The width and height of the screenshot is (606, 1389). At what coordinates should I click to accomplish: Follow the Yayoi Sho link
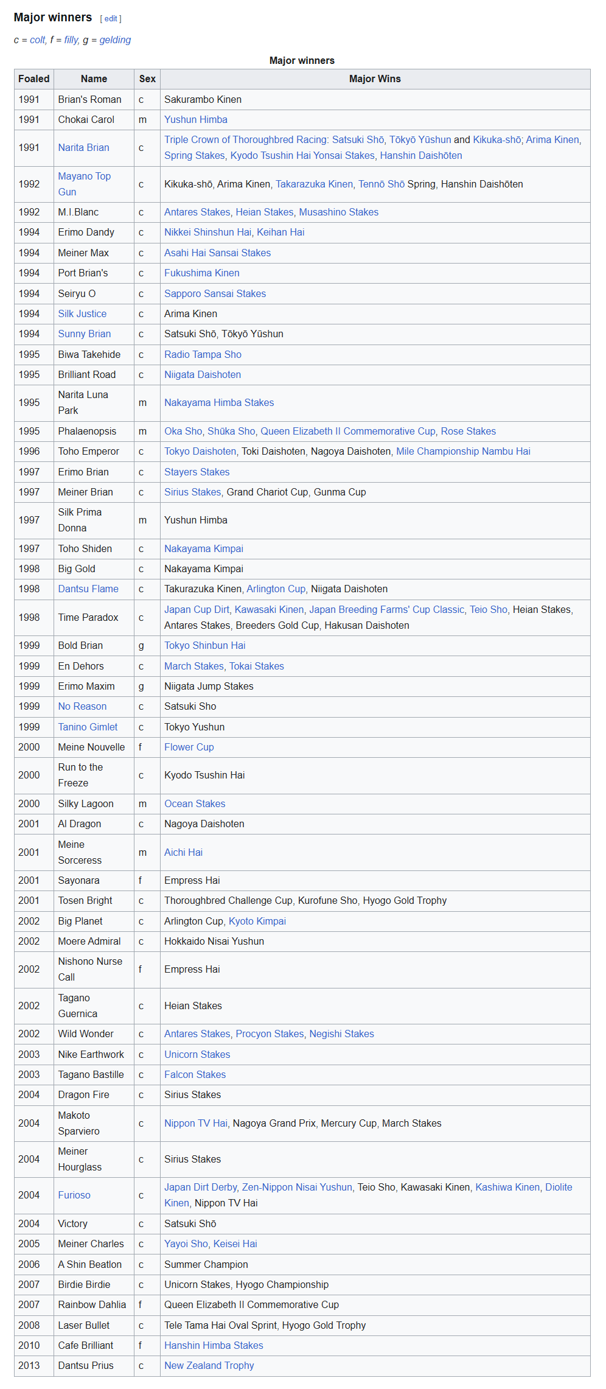(x=186, y=1244)
